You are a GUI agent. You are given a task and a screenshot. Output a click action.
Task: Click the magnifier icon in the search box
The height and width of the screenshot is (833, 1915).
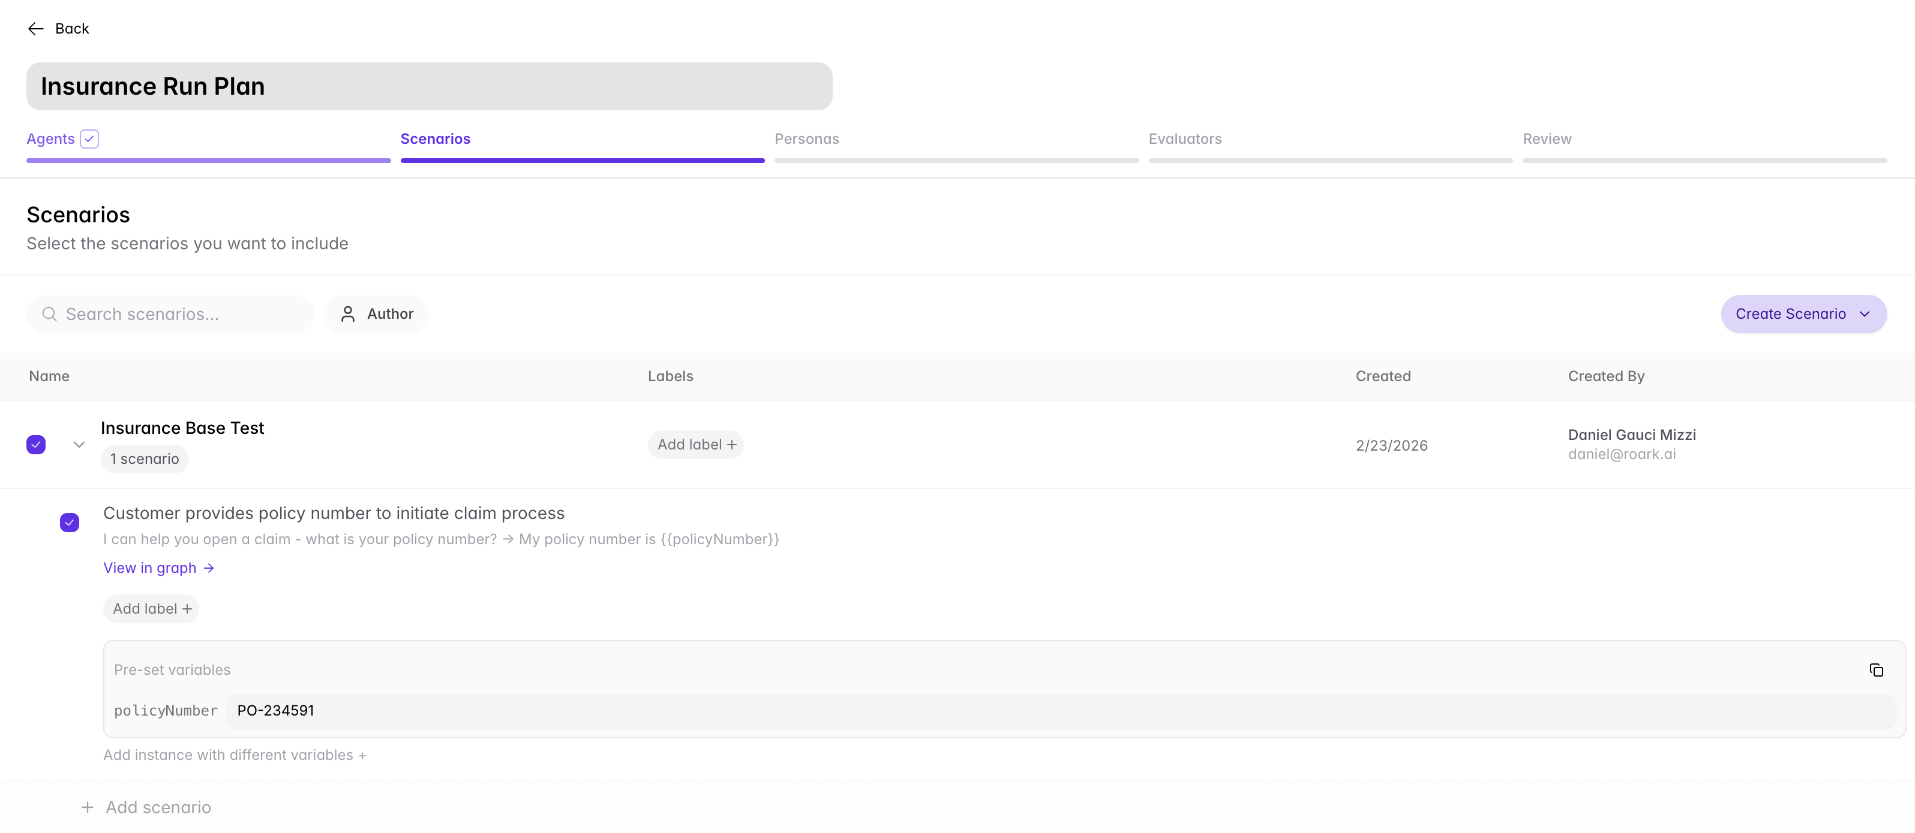49,314
